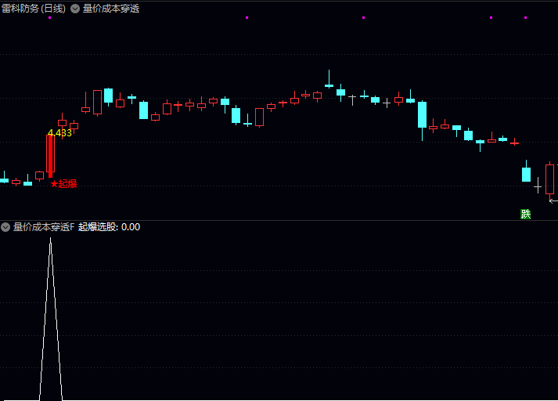Click the 量价成本穿透 indicator name label
This screenshot has height=401, width=558.
(111, 9)
